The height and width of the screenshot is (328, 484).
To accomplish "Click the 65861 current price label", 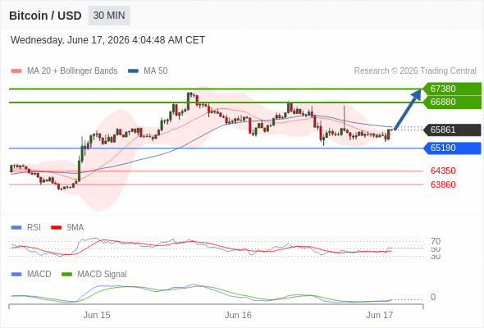I will [452, 130].
